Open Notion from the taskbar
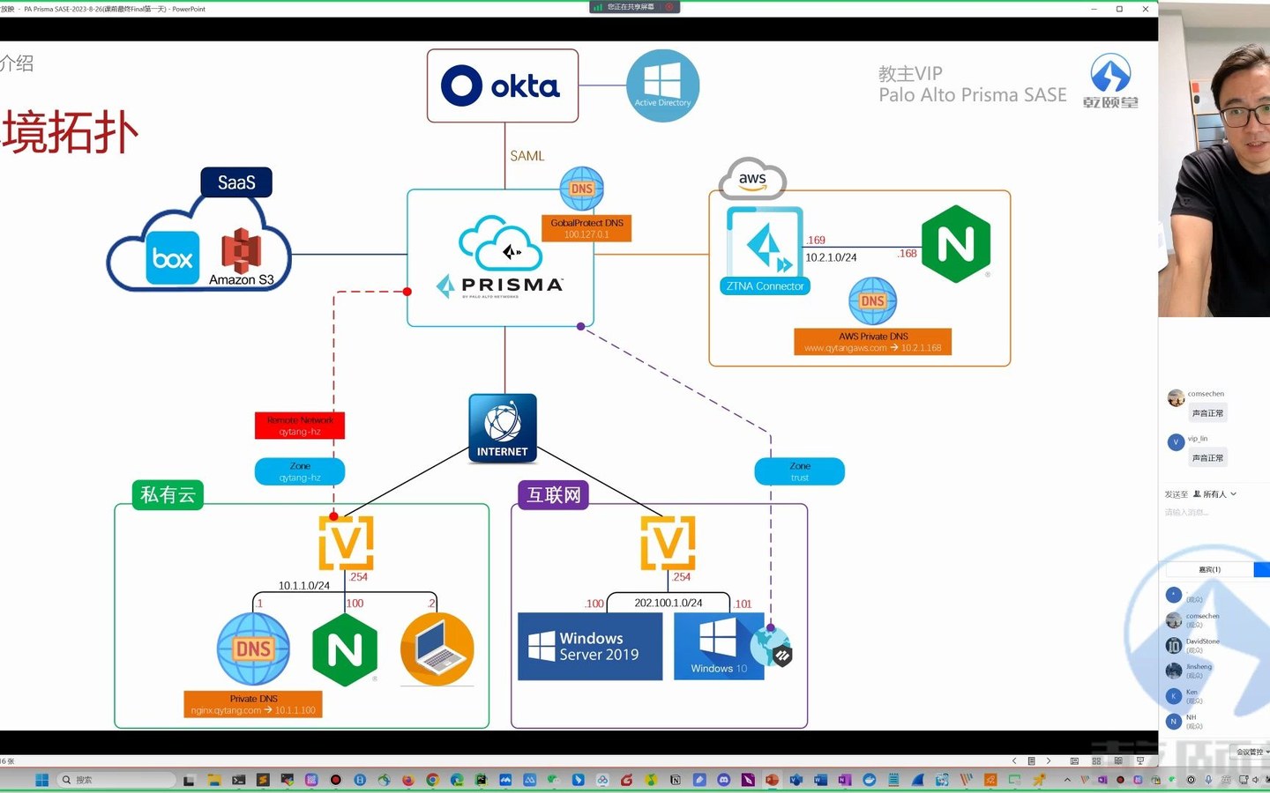Image resolution: width=1270 pixels, height=793 pixels. coord(676,780)
